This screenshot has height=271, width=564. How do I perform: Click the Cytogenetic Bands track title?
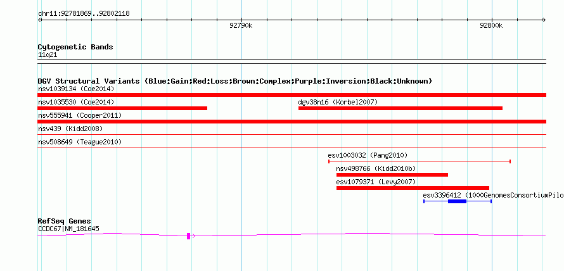tap(75, 47)
